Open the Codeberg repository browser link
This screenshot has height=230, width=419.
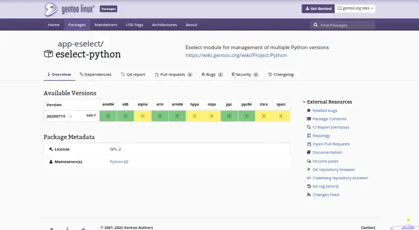(340, 178)
